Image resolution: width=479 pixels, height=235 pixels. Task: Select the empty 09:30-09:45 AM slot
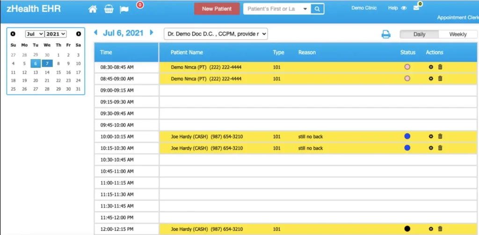318,114
